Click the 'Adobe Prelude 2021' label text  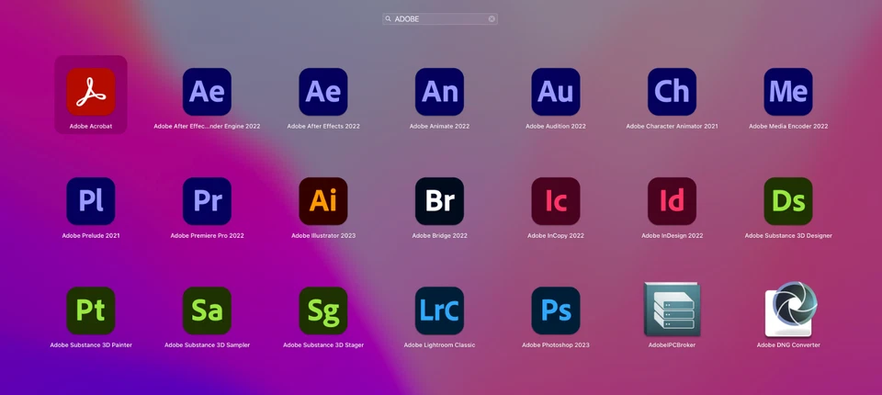pos(91,236)
